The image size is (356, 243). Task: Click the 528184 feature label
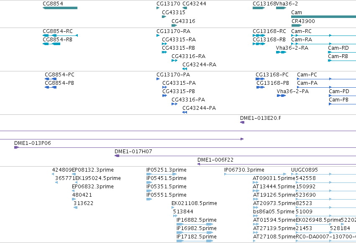340,228
